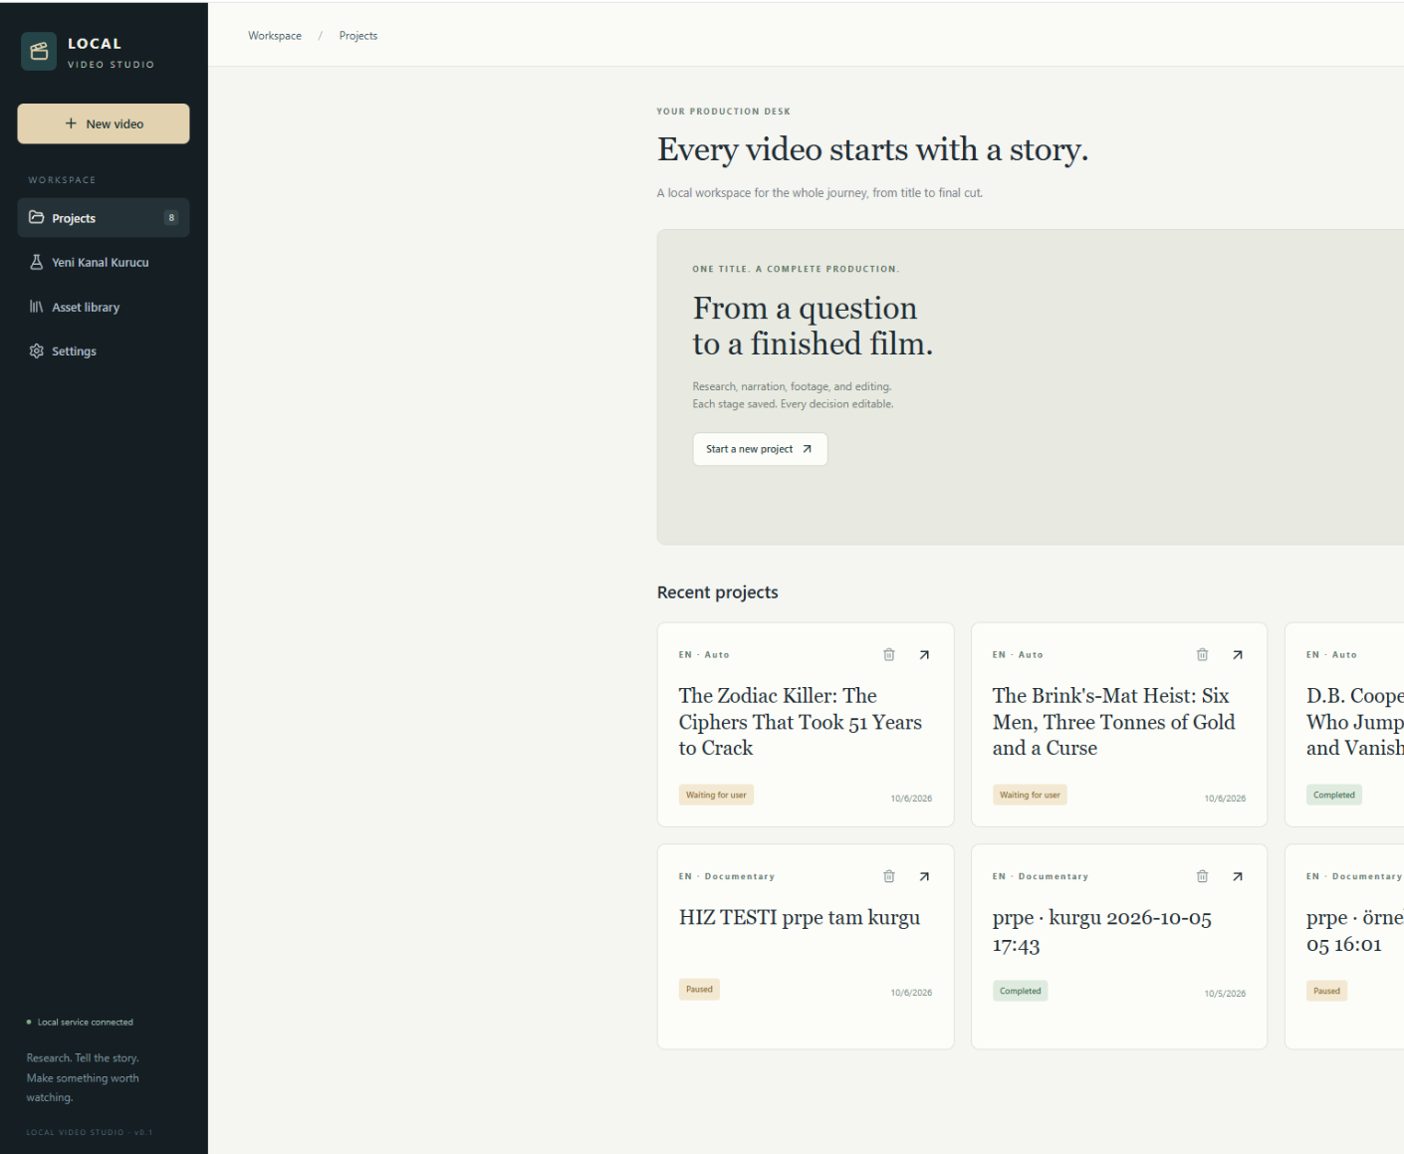Screen dimensions: 1404x1154
Task: Click the Projects count badge showing 8
Action: [171, 218]
